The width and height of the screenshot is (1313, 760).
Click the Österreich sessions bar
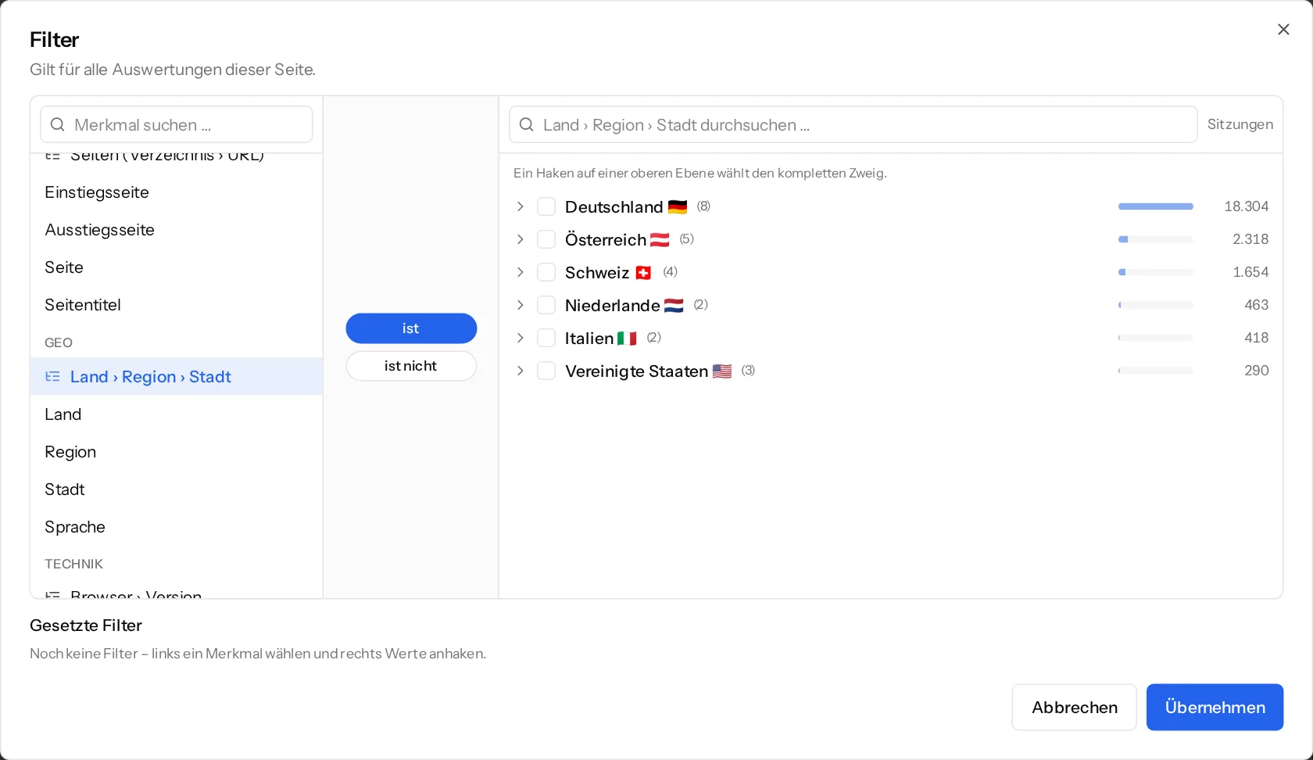point(1156,239)
